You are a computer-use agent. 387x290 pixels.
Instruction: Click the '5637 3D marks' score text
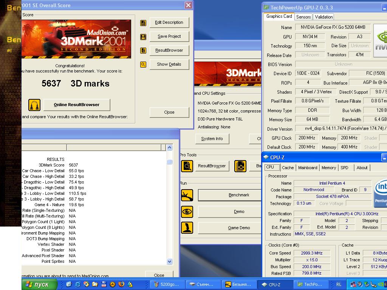pos(76,83)
